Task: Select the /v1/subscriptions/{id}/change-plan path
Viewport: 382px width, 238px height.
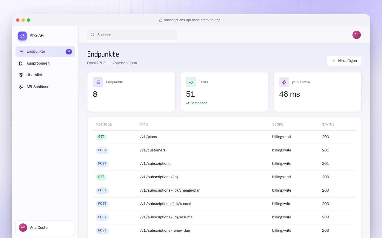Action: (x=170, y=190)
